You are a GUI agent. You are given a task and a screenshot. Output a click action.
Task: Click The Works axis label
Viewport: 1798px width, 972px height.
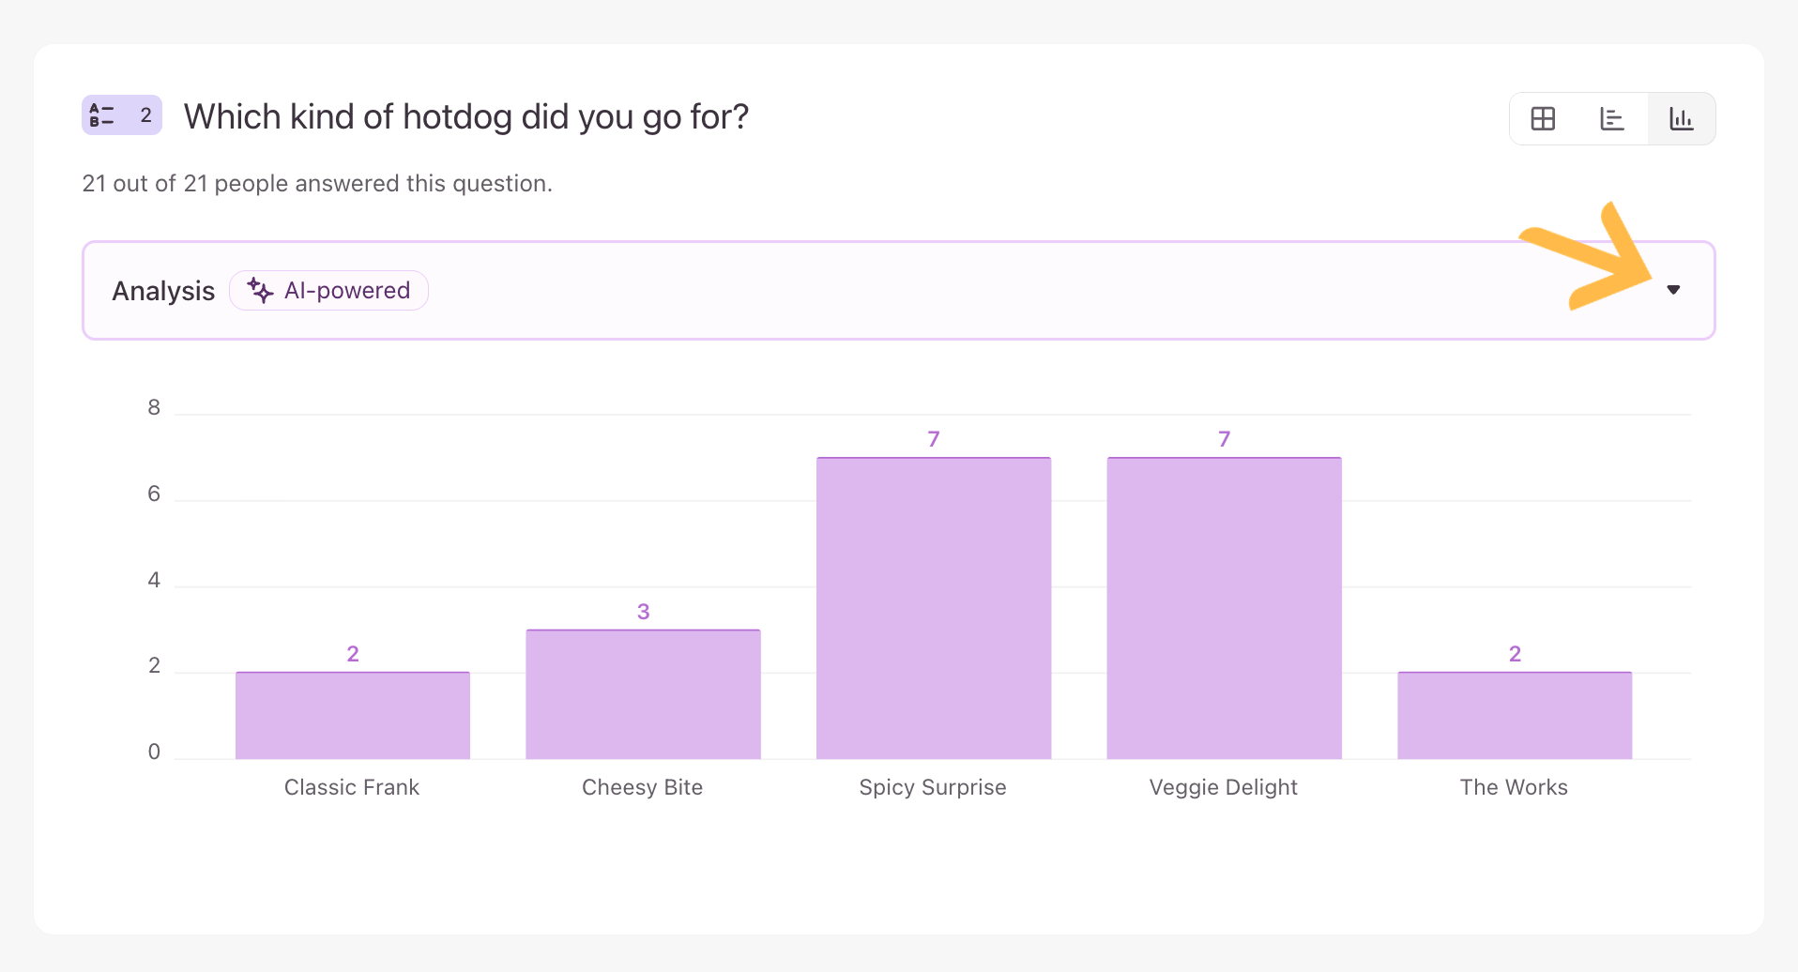tap(1514, 787)
